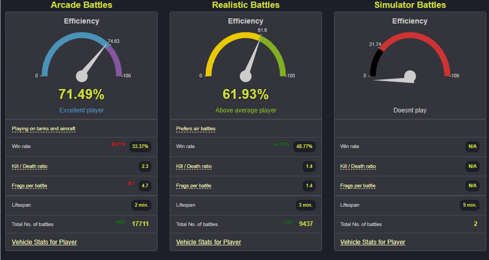Click the Arcade Battles 71.49% efficiency value
Image resolution: width=489 pixels, height=260 pixels.
point(81,95)
